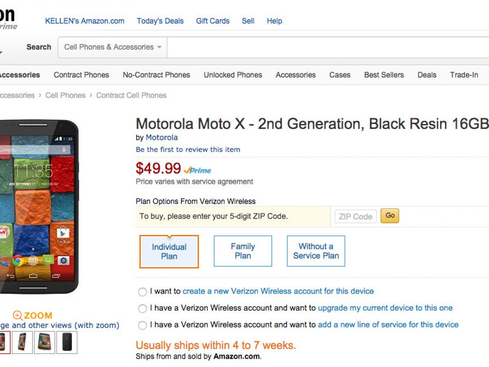Viewport: 489px width, 367px height.
Task: Select the angled phone thumbnail, second in row
Action: (22, 342)
